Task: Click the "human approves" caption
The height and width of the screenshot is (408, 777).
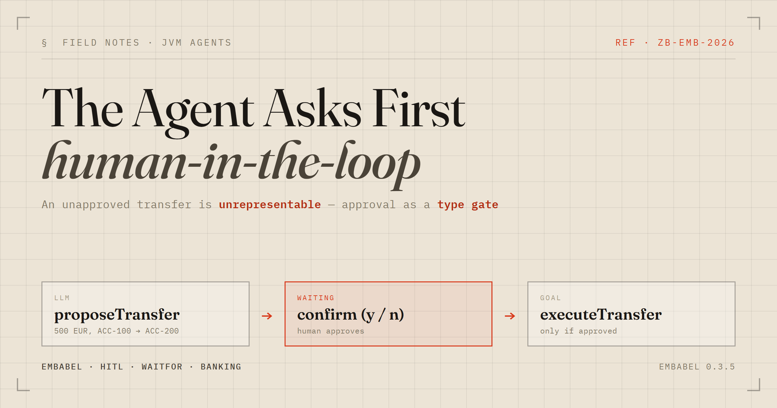Action: point(331,331)
